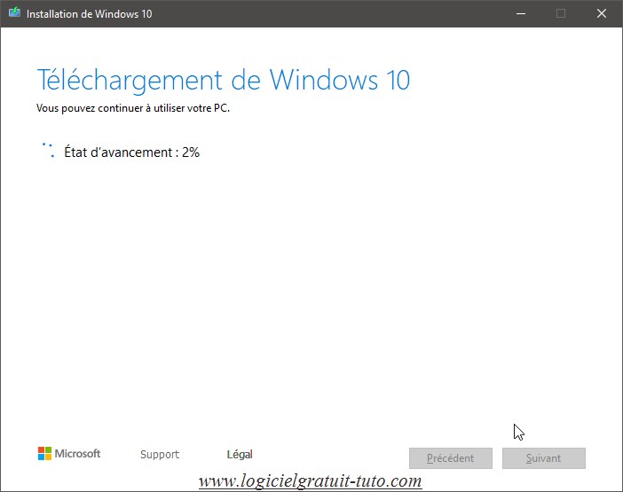Minimize the Installation de Windows 10 window
The width and height of the screenshot is (623, 492).
(x=521, y=13)
